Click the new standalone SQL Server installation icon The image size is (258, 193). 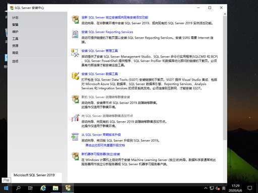pyautogui.click(x=75, y=20)
